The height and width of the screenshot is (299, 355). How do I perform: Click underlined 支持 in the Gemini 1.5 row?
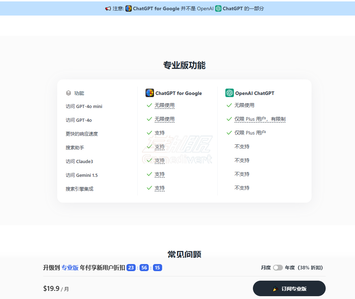pyautogui.click(x=160, y=174)
